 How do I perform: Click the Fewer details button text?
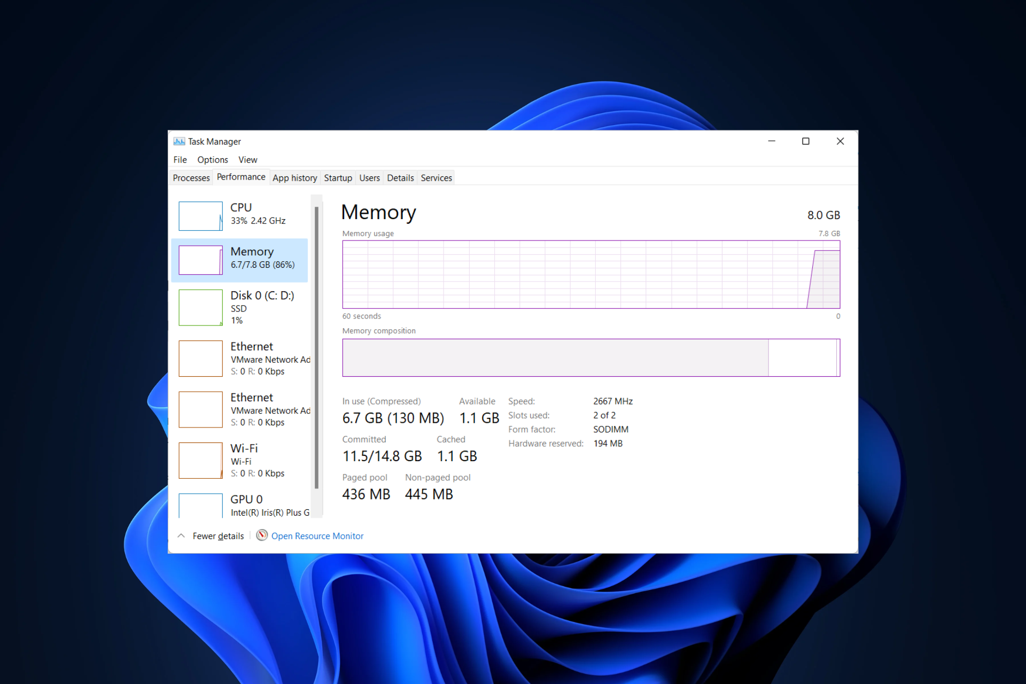tap(218, 536)
